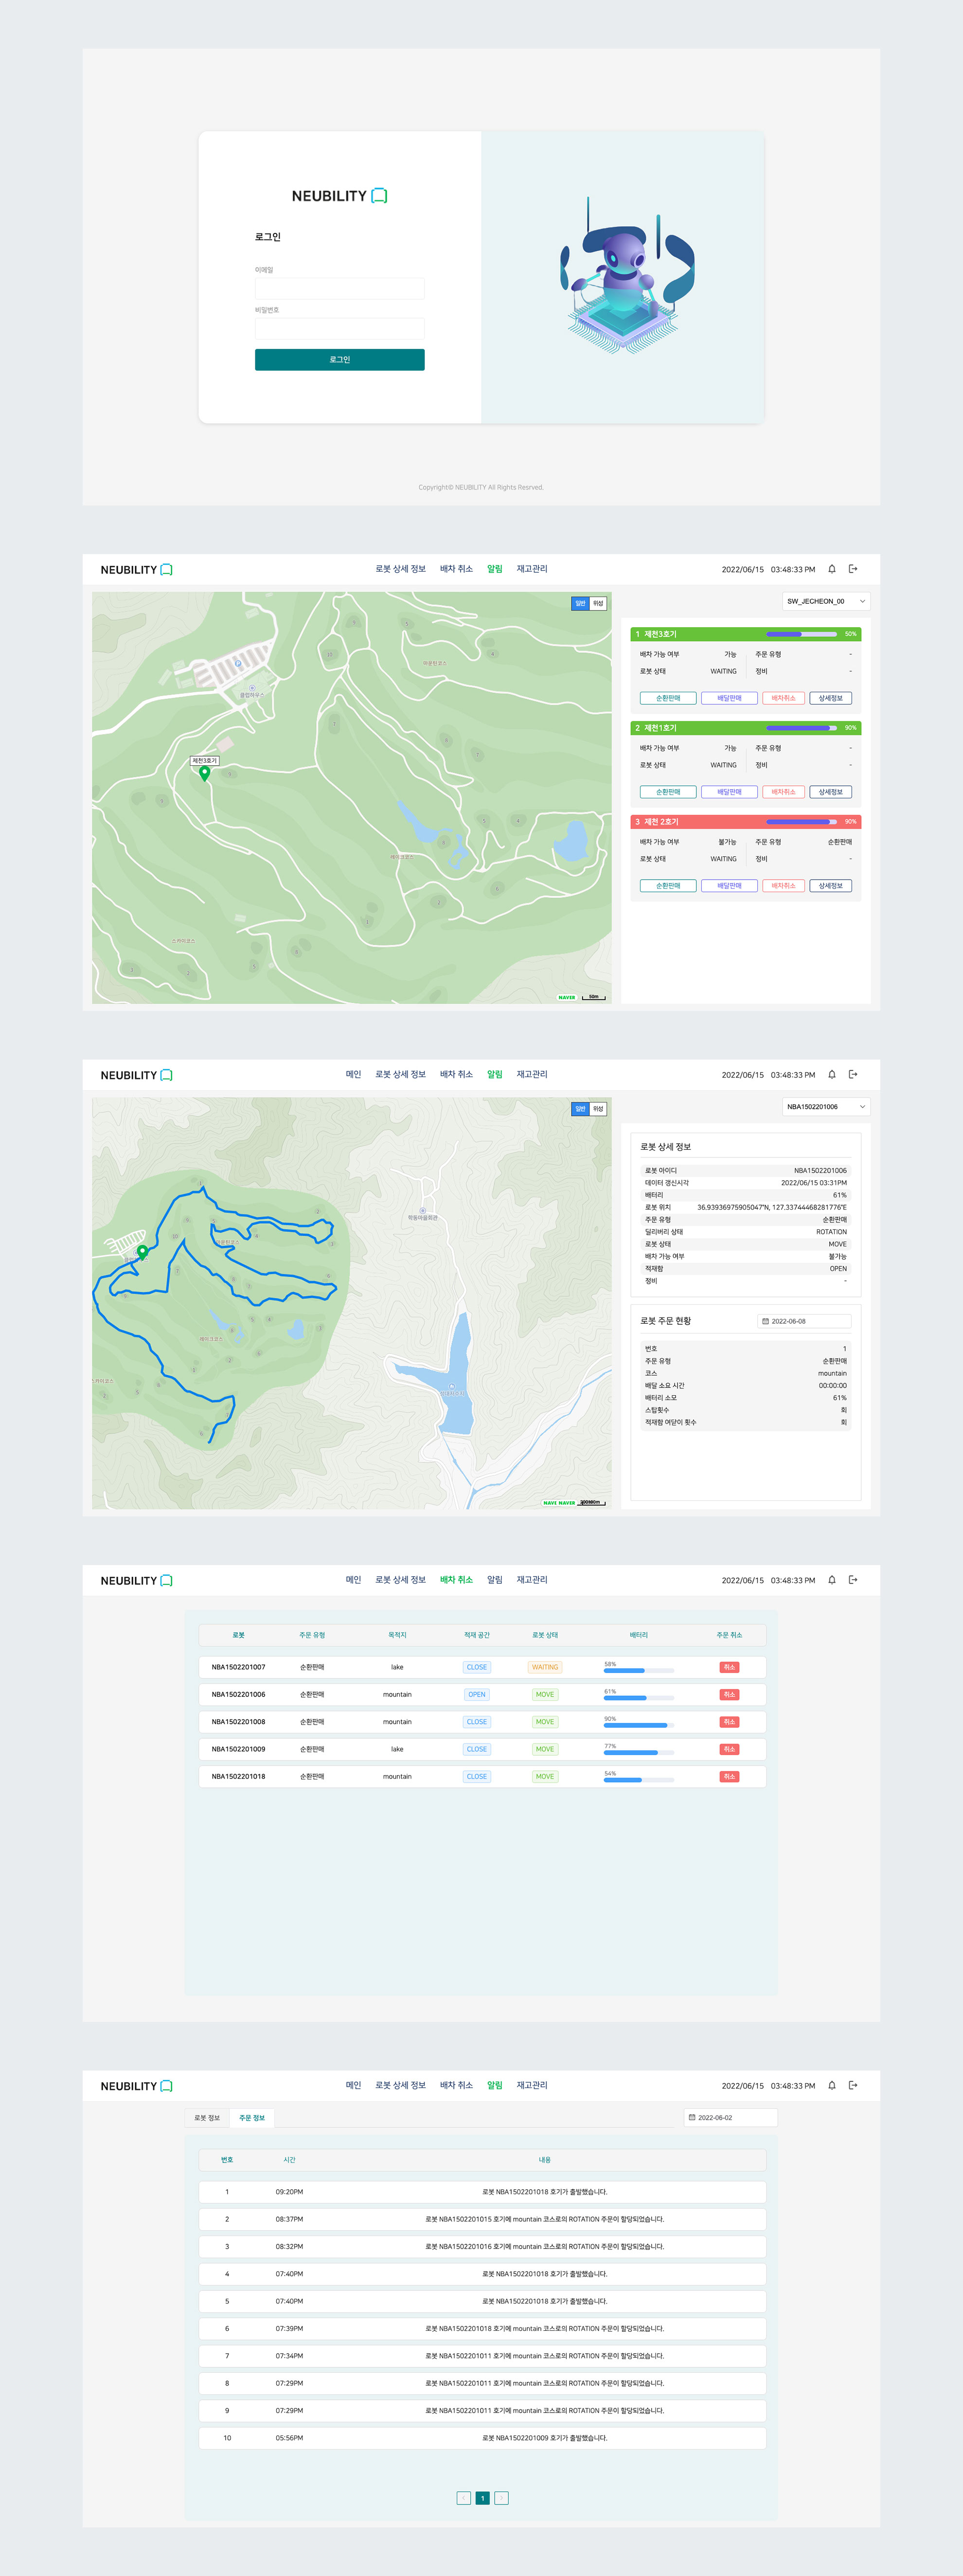Screen dimensions: 963x2576
Task: Select 일반 view on the blue route map
Action: (x=580, y=1108)
